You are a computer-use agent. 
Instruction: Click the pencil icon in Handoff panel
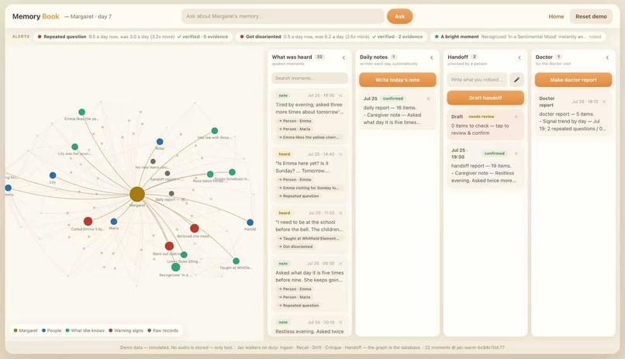pyautogui.click(x=516, y=80)
